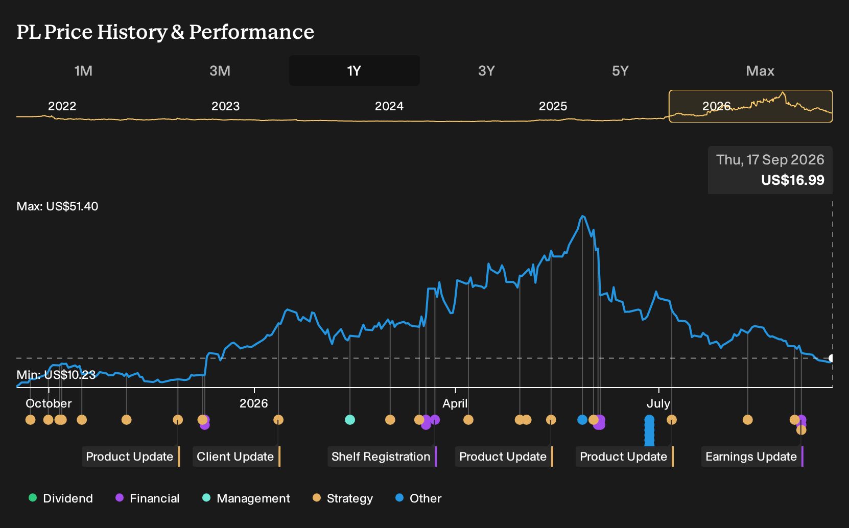This screenshot has width=849, height=528.
Task: Switch to the 3Y time range tab
Action: pos(486,70)
